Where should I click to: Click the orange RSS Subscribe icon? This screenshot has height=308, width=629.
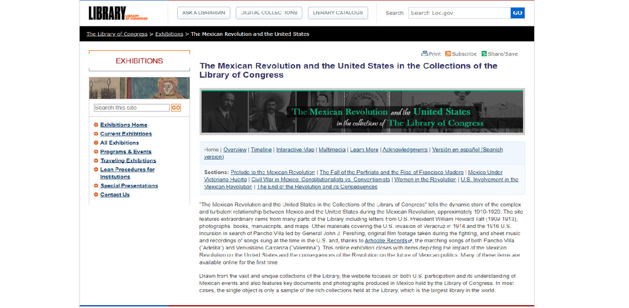pos(448,54)
